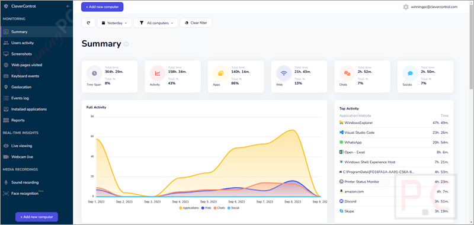Click the Geolocation pin icon
The image size is (474, 225).
(x=6, y=87)
